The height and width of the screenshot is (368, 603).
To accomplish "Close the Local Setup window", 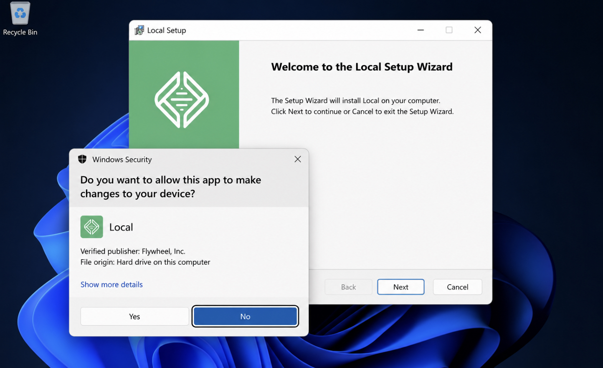I will 478,30.
